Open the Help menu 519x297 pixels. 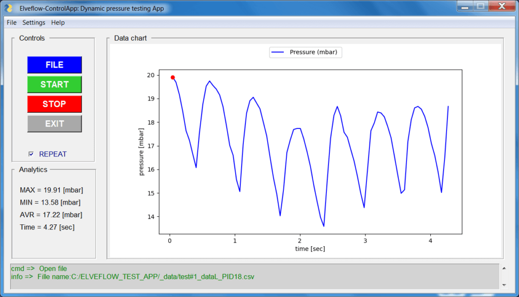pos(57,22)
